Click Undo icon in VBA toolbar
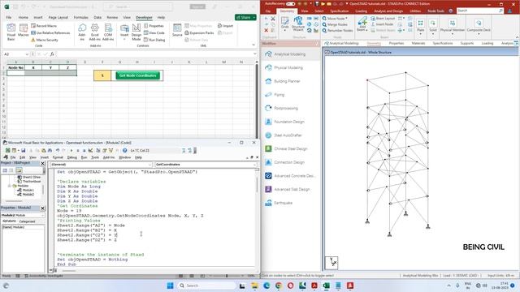The image size is (520, 292). pos(58,150)
